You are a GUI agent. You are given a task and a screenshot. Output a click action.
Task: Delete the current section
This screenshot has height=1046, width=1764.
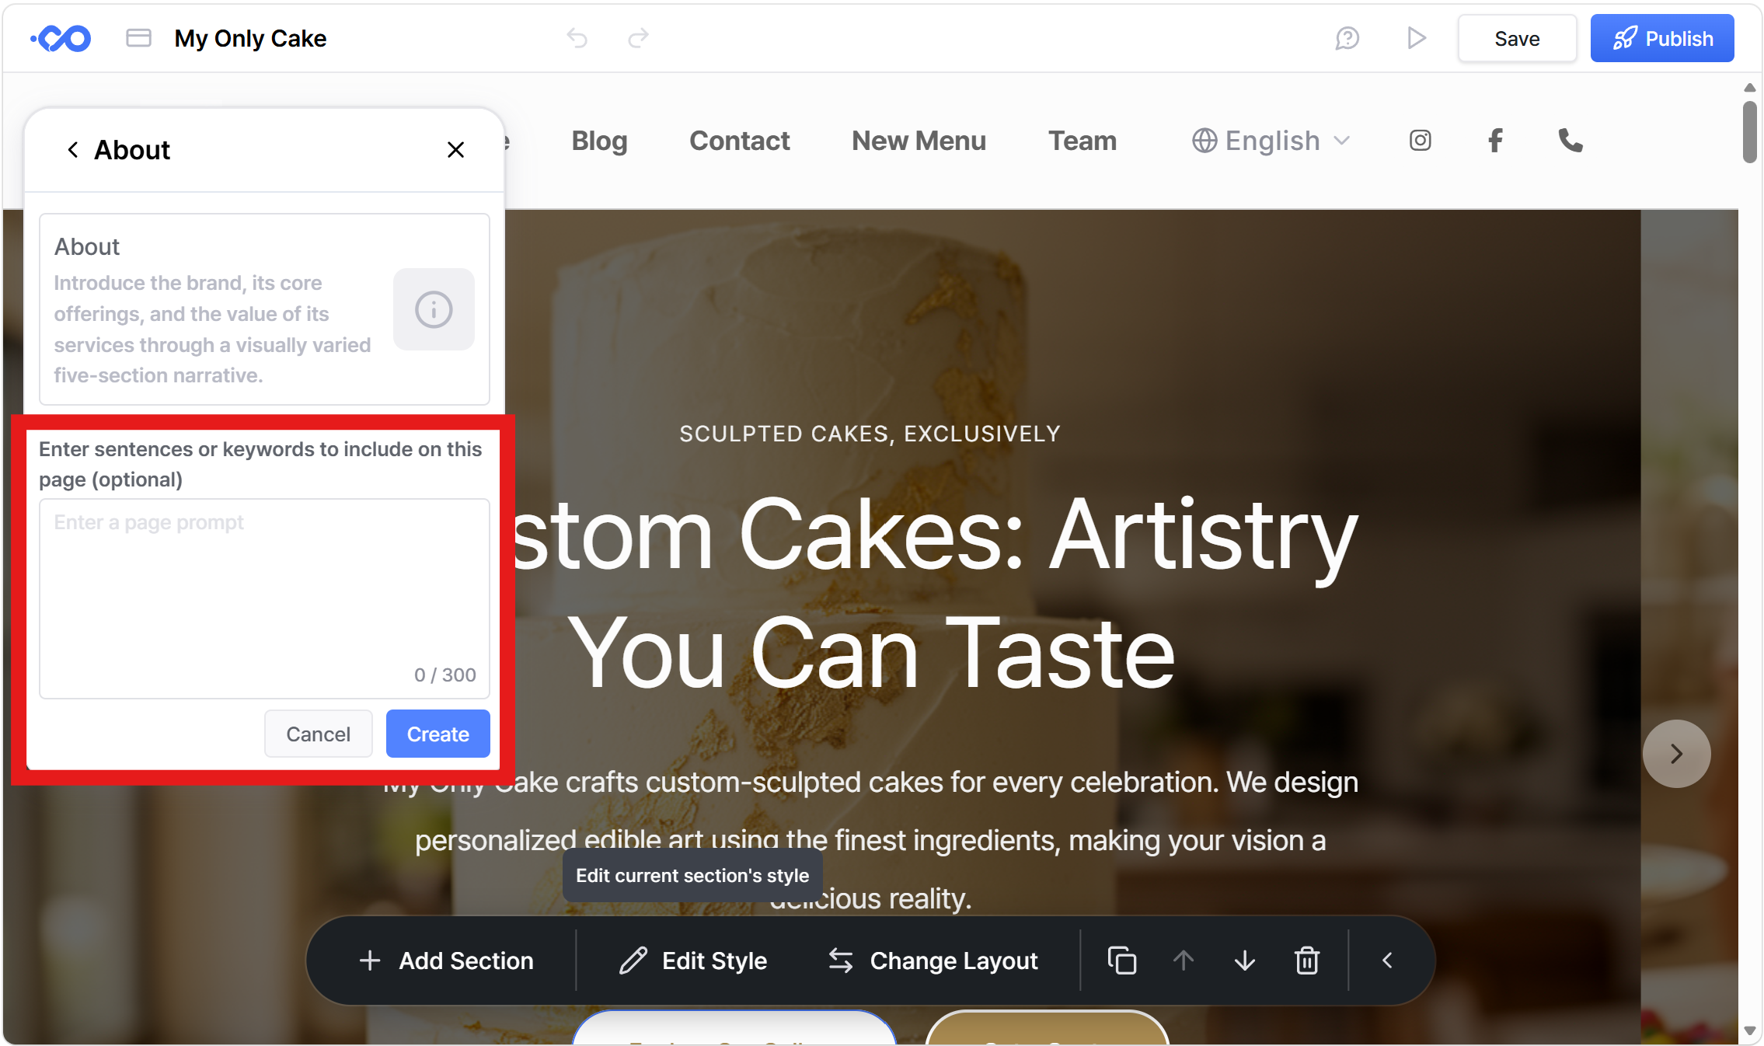[1307, 961]
